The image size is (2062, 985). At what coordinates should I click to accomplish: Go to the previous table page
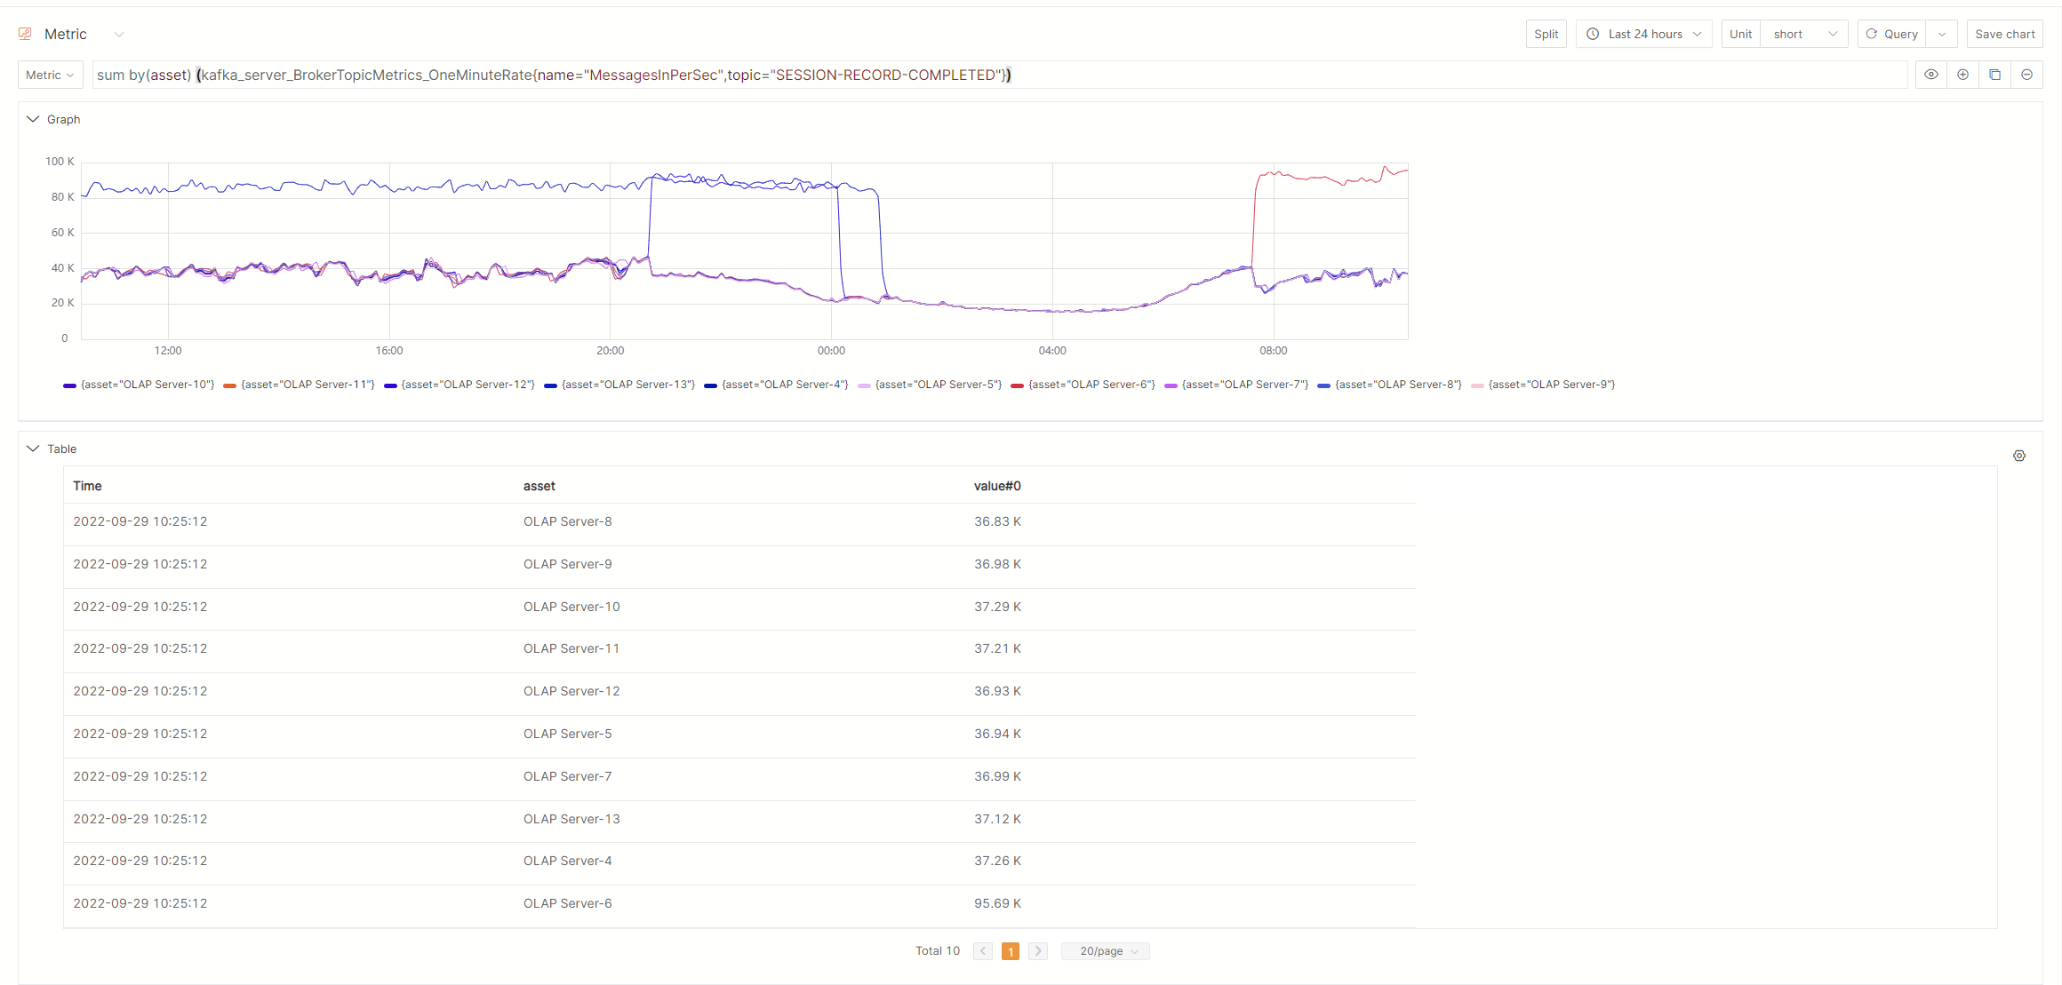click(982, 951)
